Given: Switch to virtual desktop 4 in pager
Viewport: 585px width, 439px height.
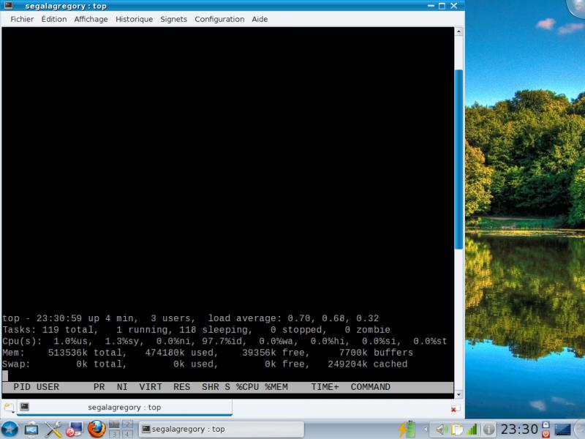Looking at the screenshot, I should pyautogui.click(x=127, y=434).
